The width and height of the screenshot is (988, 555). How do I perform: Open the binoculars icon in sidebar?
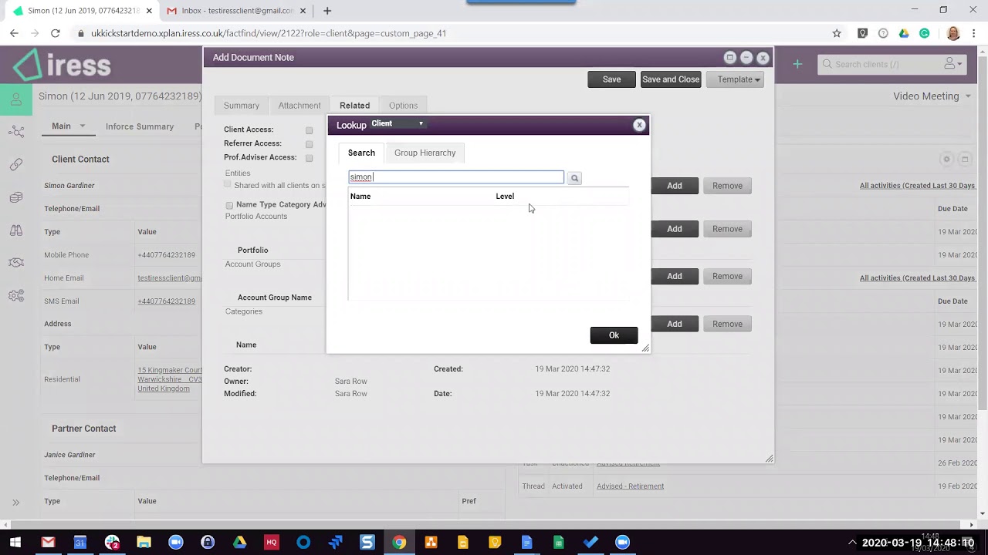click(15, 230)
